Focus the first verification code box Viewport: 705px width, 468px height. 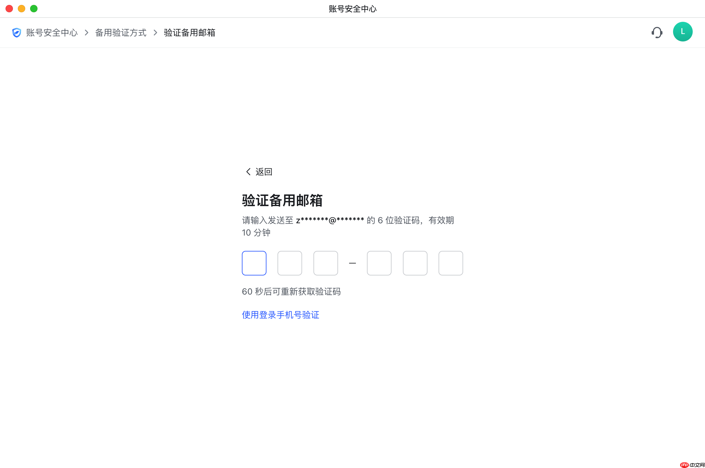(254, 263)
